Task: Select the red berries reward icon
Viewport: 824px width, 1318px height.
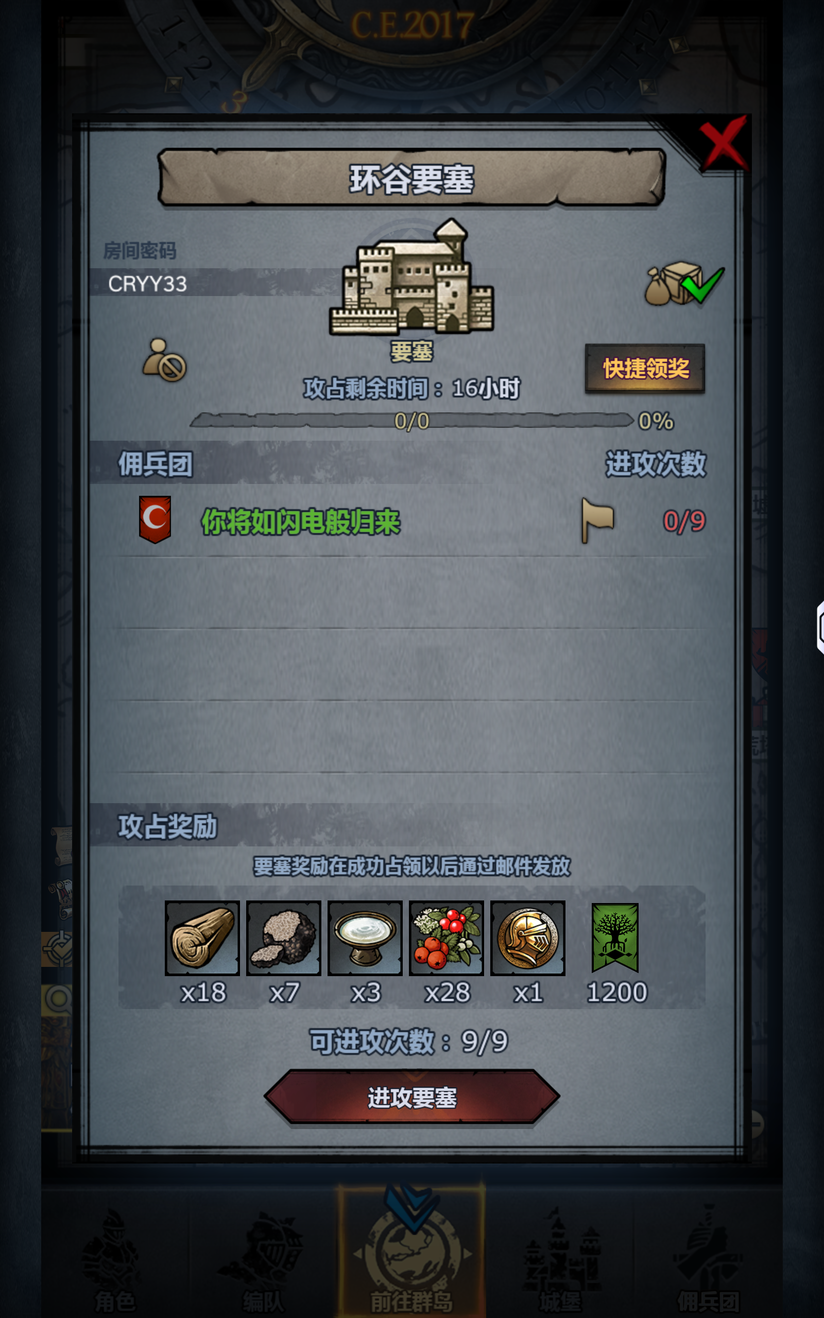Action: coord(447,938)
